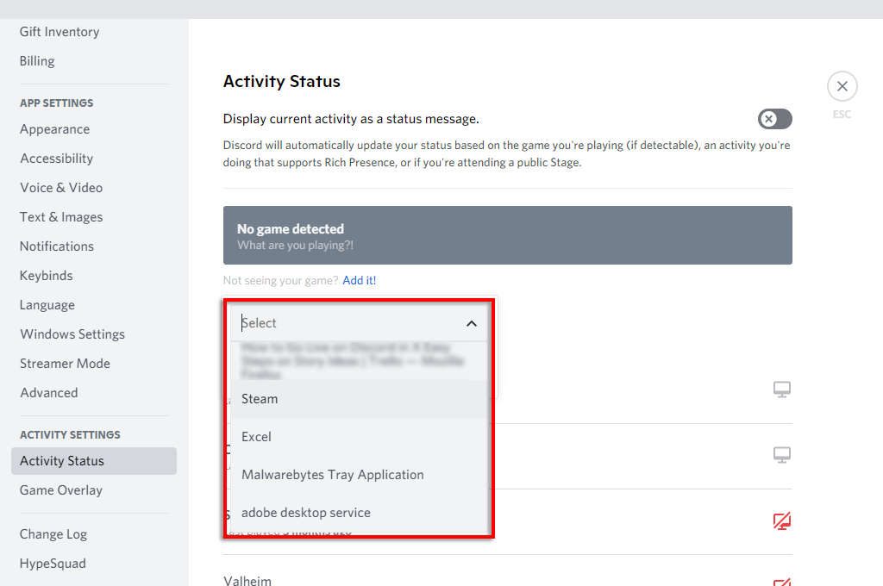The width and height of the screenshot is (883, 586).
Task: Navigate to Keybinds settings
Action: pos(47,276)
